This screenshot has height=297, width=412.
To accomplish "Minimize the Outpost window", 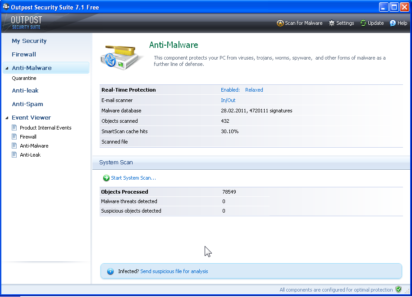I will 384,7.
